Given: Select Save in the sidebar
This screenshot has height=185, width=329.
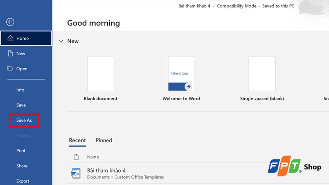Looking at the screenshot, I should point(21,105).
